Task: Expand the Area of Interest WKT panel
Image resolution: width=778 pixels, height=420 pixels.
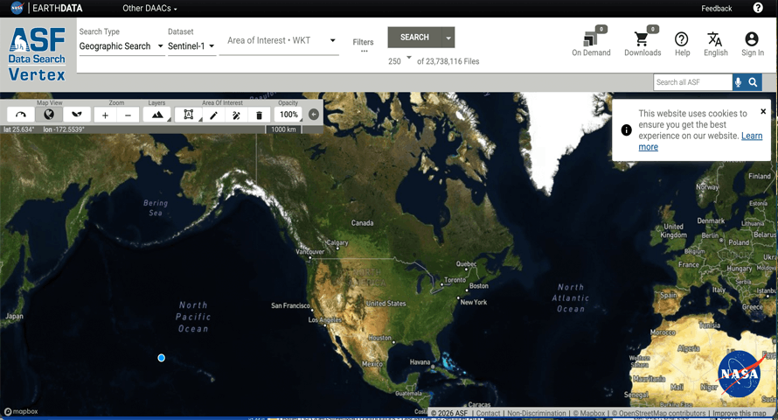Action: tap(332, 41)
